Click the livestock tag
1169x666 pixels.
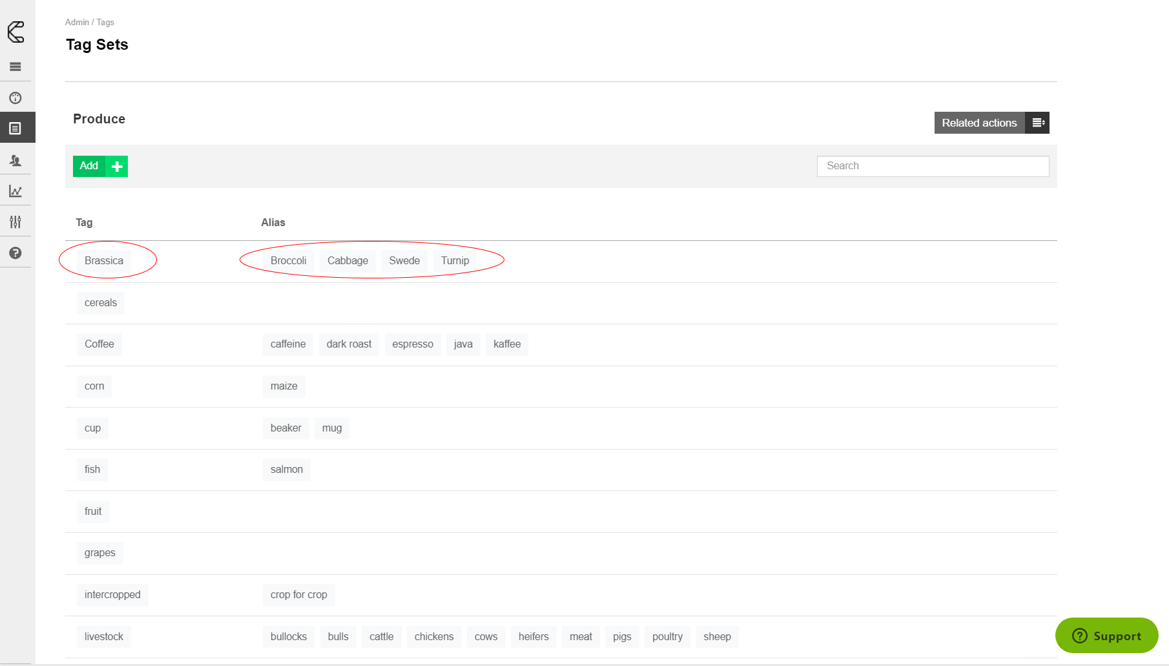104,637
